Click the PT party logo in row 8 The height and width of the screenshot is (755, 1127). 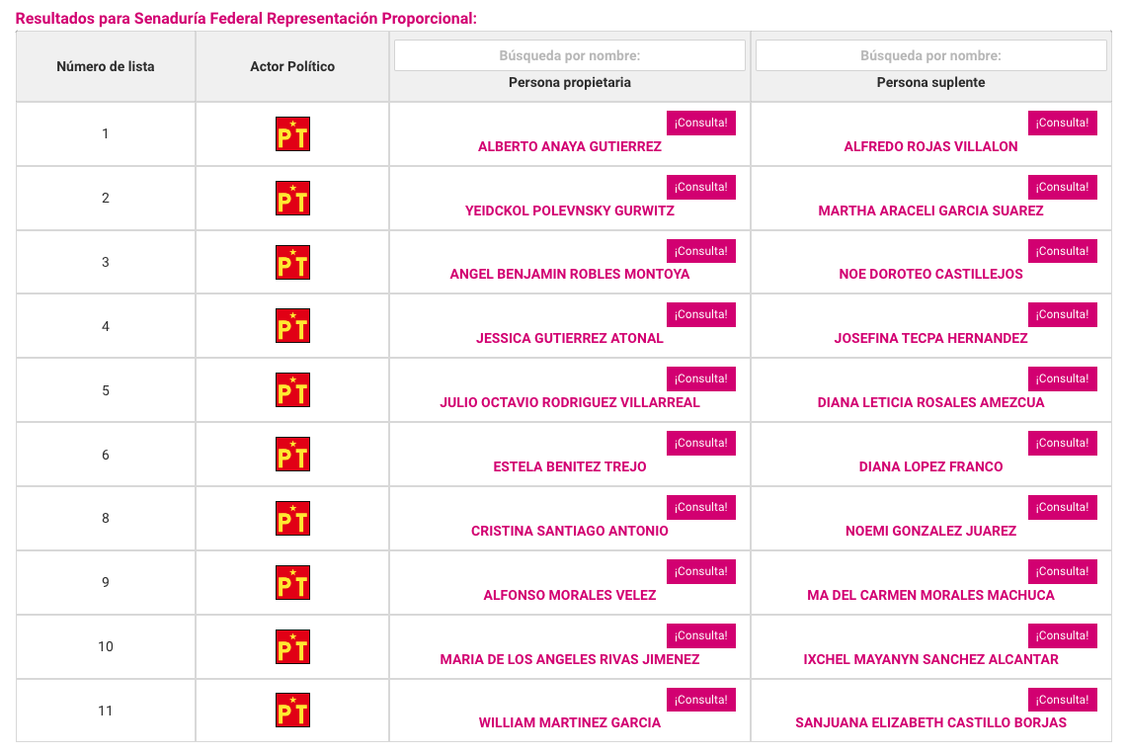pyautogui.click(x=292, y=519)
